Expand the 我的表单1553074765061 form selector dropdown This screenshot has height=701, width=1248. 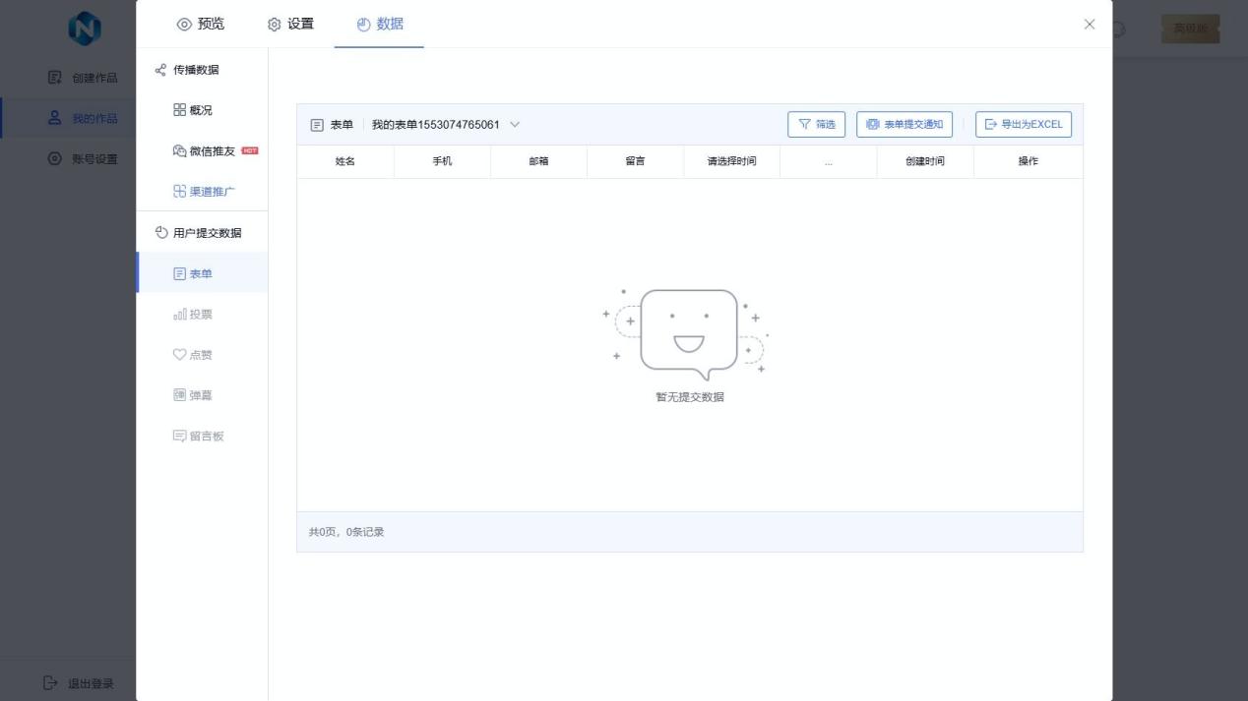[440, 124]
